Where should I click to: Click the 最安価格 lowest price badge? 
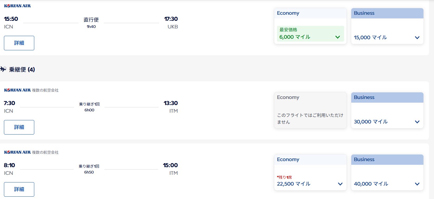pyautogui.click(x=288, y=30)
